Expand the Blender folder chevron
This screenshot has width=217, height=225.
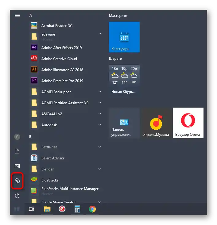click(x=100, y=169)
